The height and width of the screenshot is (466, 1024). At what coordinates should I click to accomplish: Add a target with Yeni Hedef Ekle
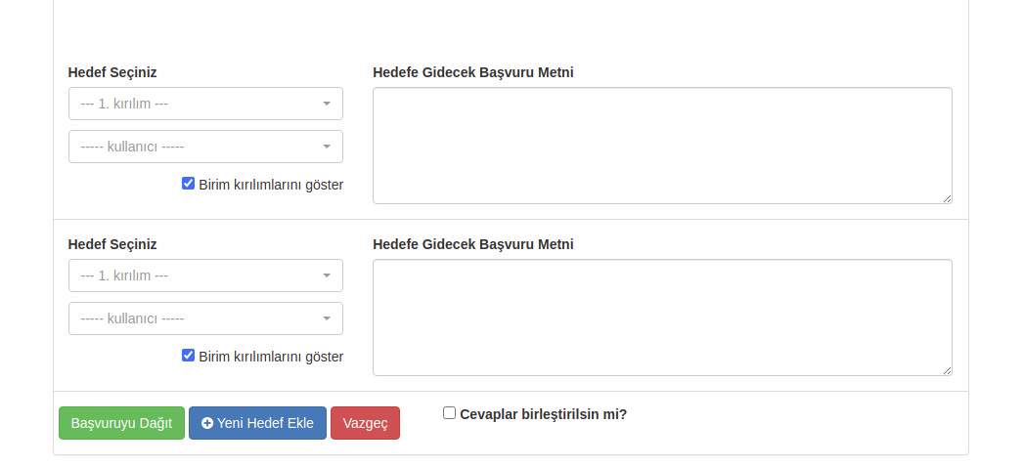click(x=257, y=423)
